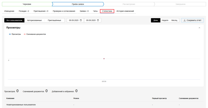Go to История изменений tab
The height and width of the screenshot is (108, 208).
point(125,11)
